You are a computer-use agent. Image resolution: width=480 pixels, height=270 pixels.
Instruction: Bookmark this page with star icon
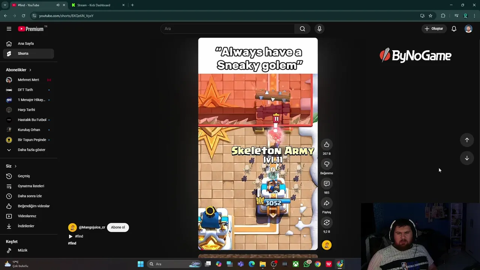430,16
